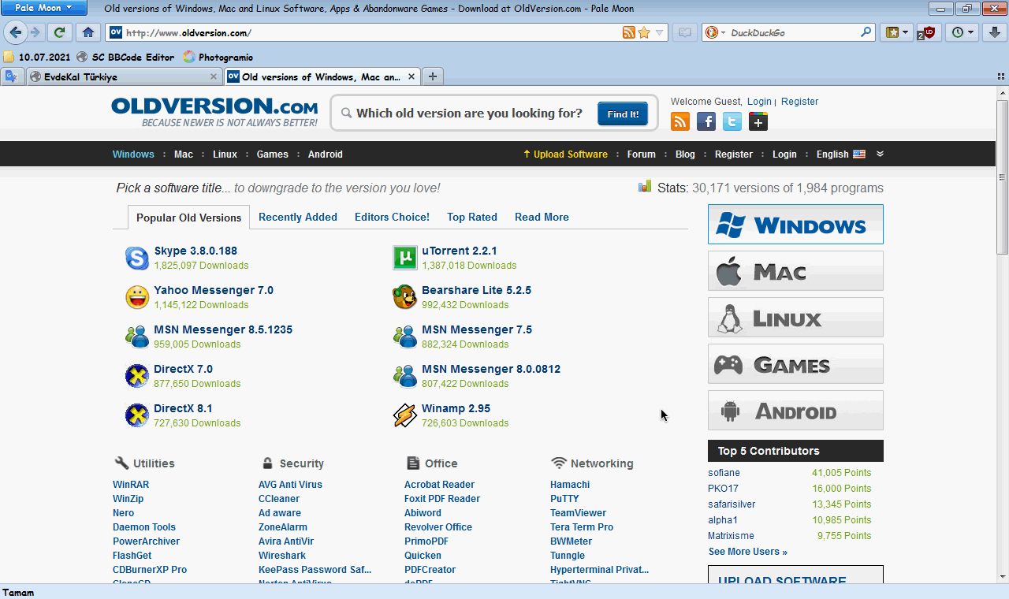Open the orange RSS feed icon on site
1009x599 pixels.
[x=680, y=121]
